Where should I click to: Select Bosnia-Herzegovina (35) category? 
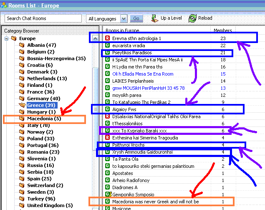tap(56, 58)
